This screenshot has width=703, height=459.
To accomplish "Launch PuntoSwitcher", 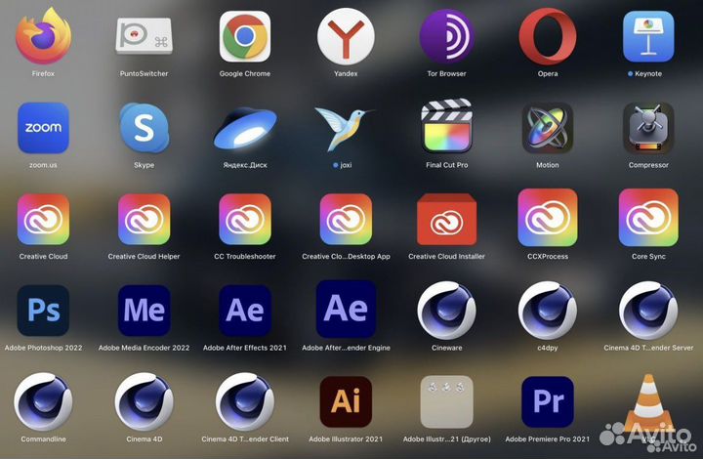I will (x=144, y=36).
